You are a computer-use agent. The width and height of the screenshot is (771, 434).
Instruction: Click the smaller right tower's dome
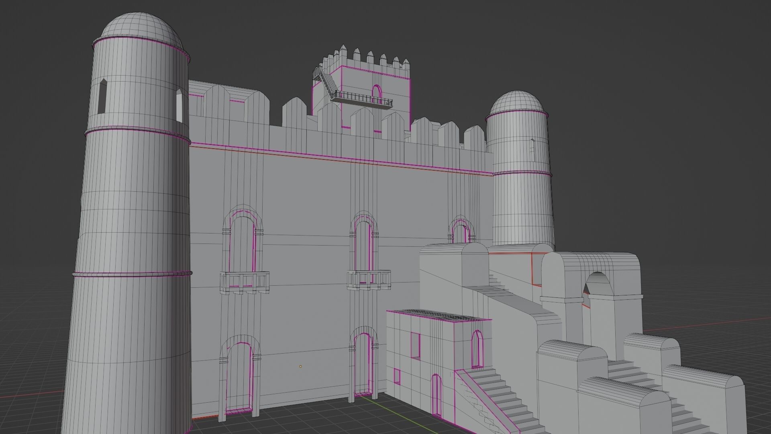[x=517, y=102]
